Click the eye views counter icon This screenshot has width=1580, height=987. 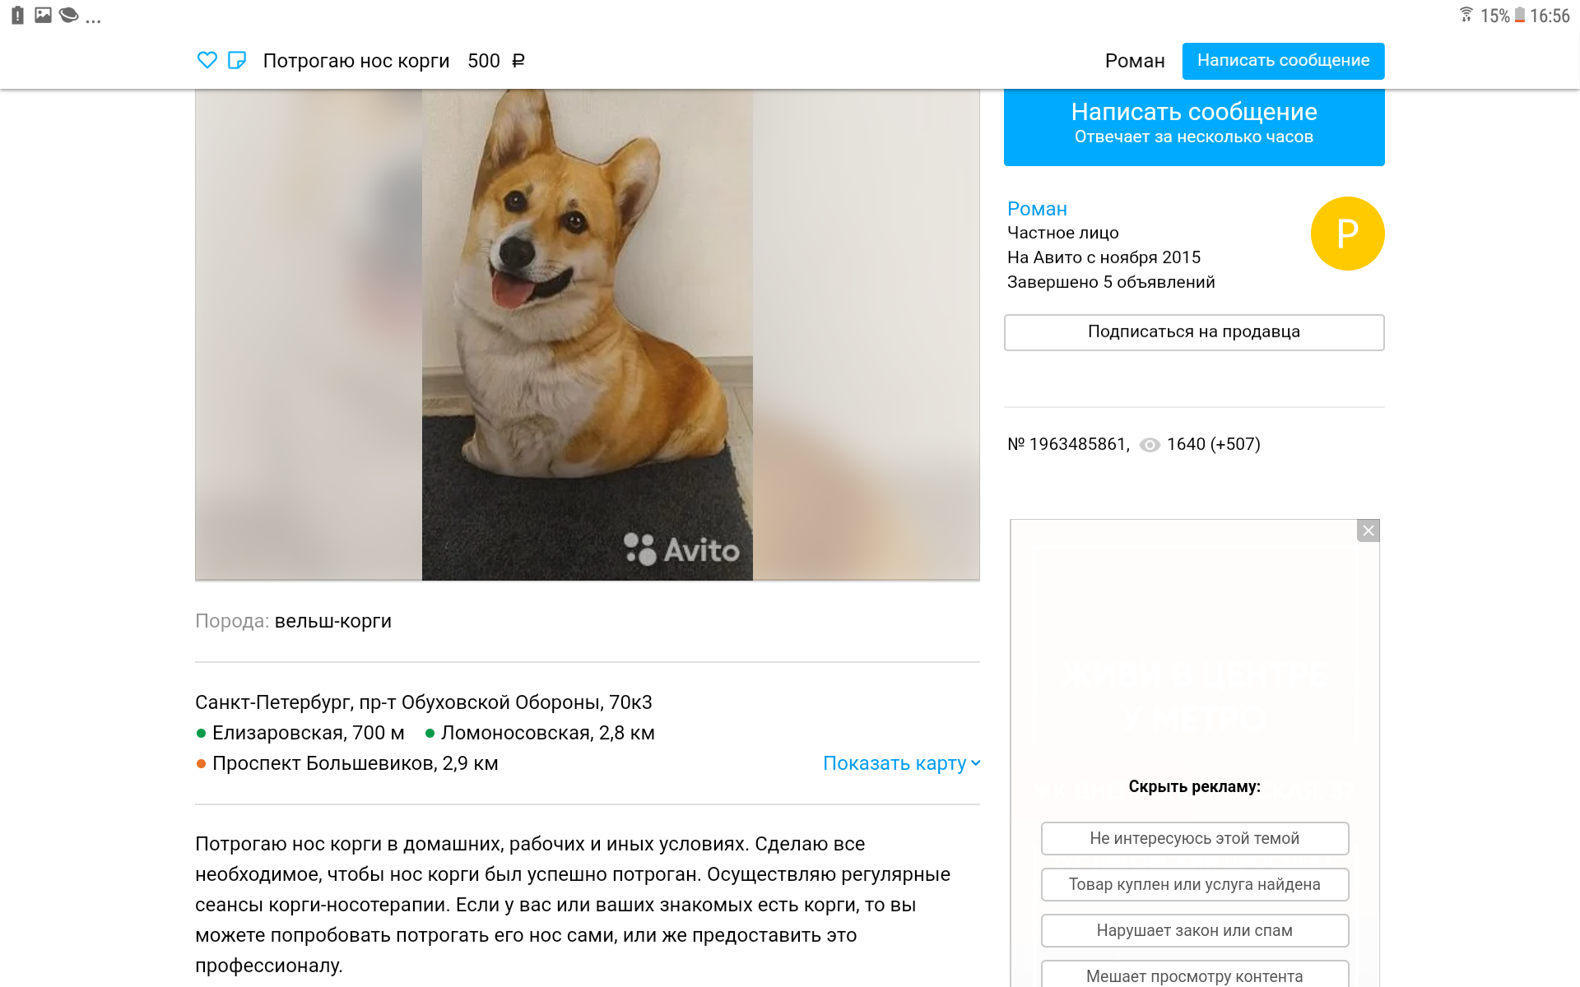click(1150, 445)
